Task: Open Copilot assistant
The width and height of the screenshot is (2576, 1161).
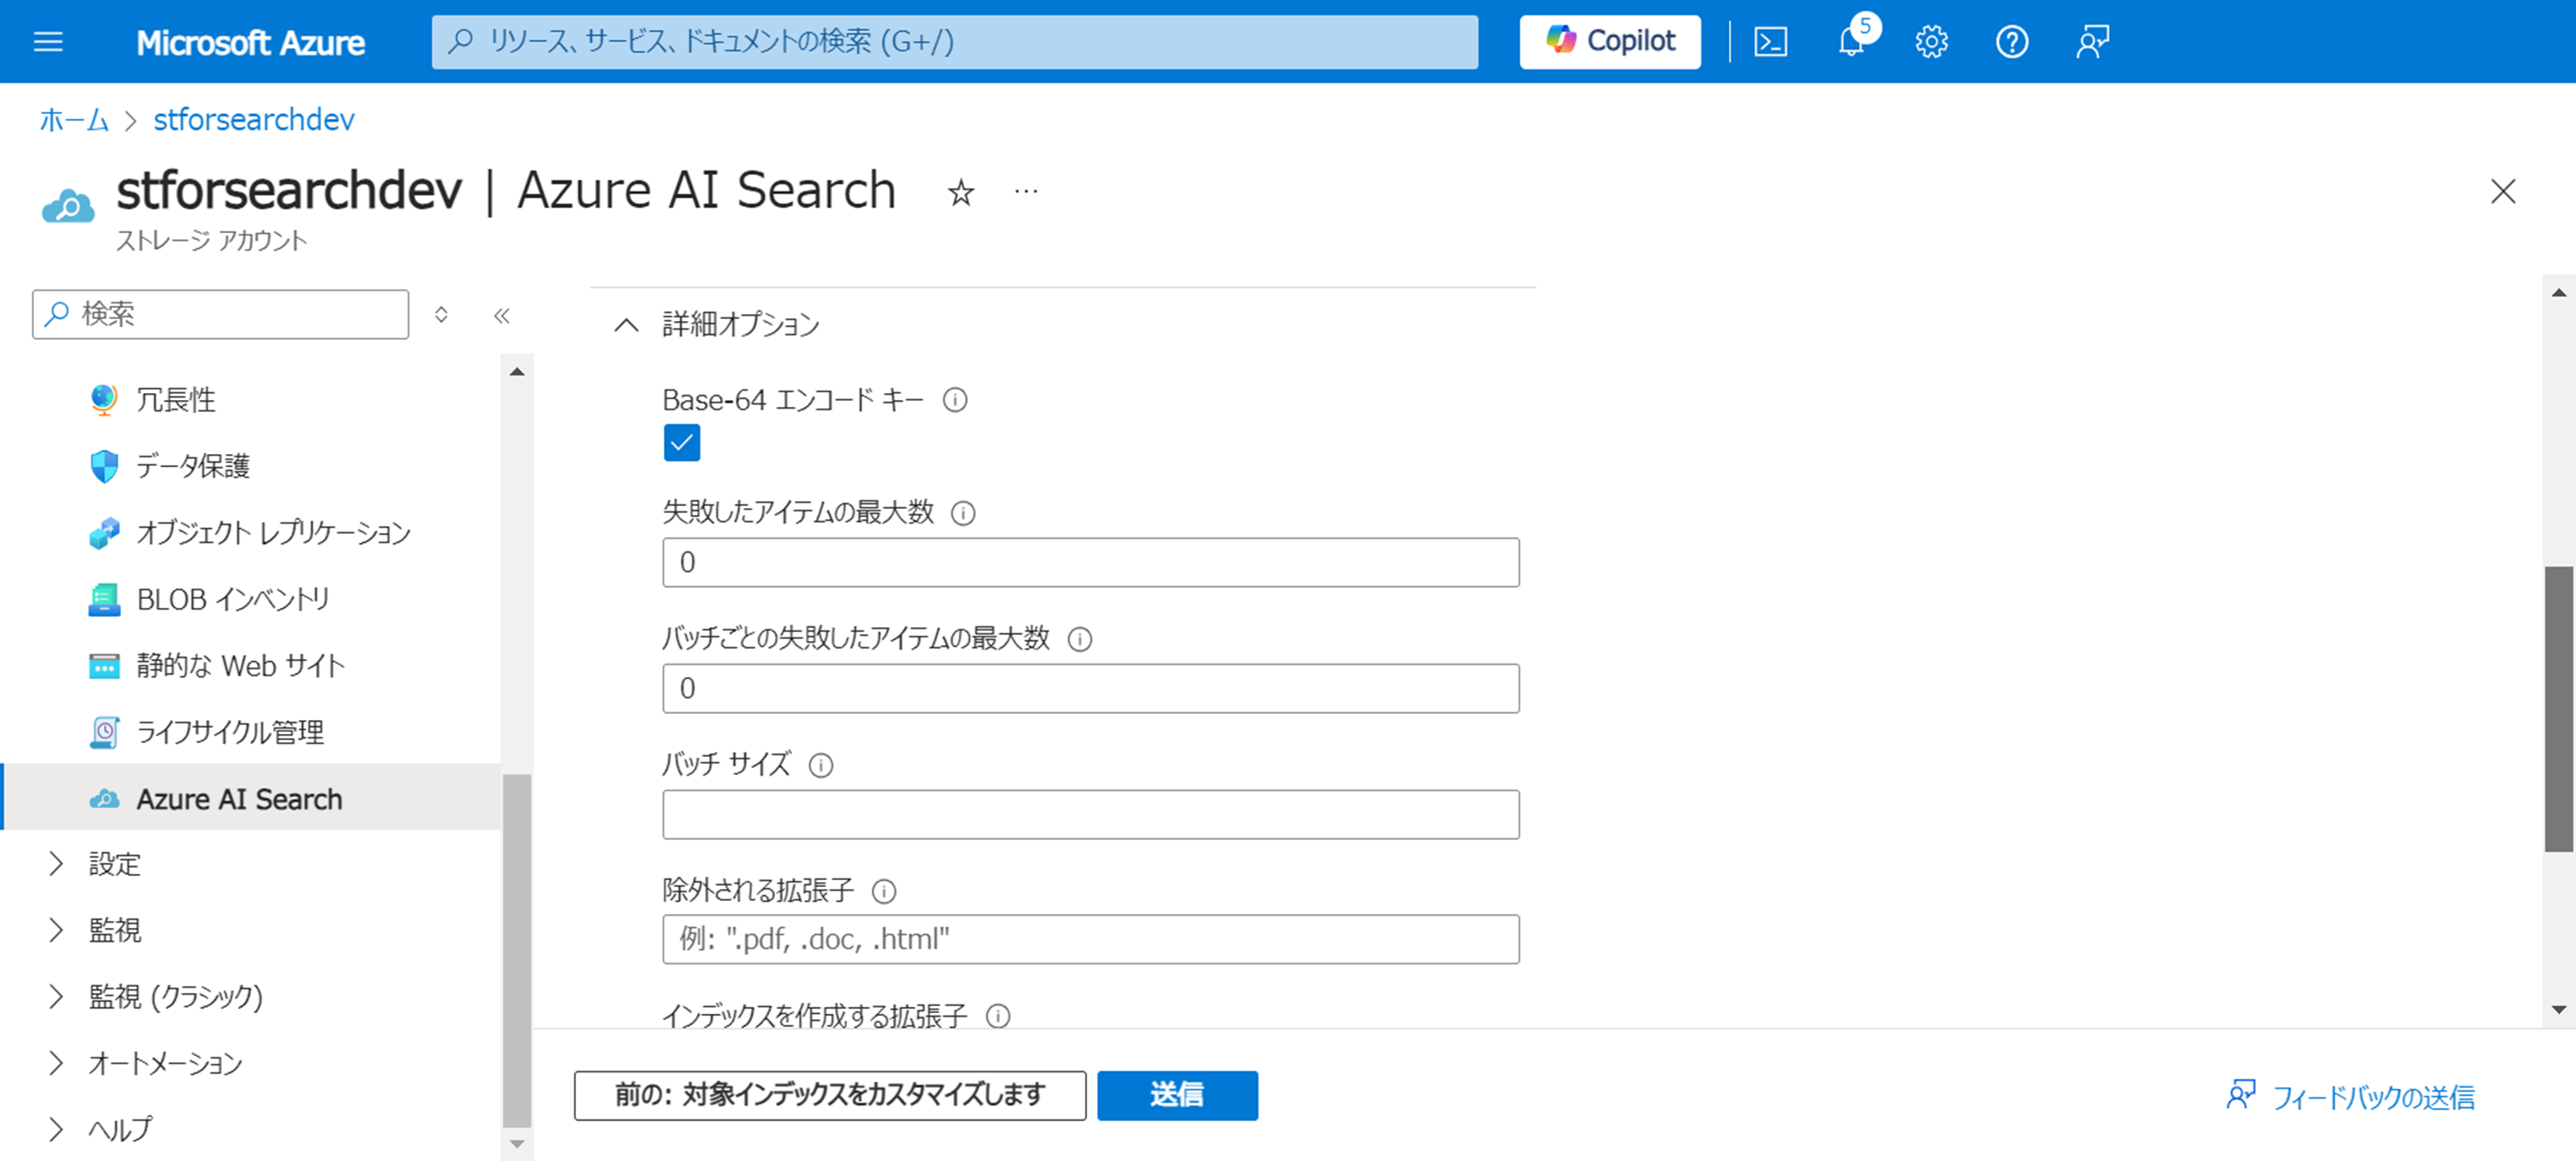Action: [x=1609, y=42]
